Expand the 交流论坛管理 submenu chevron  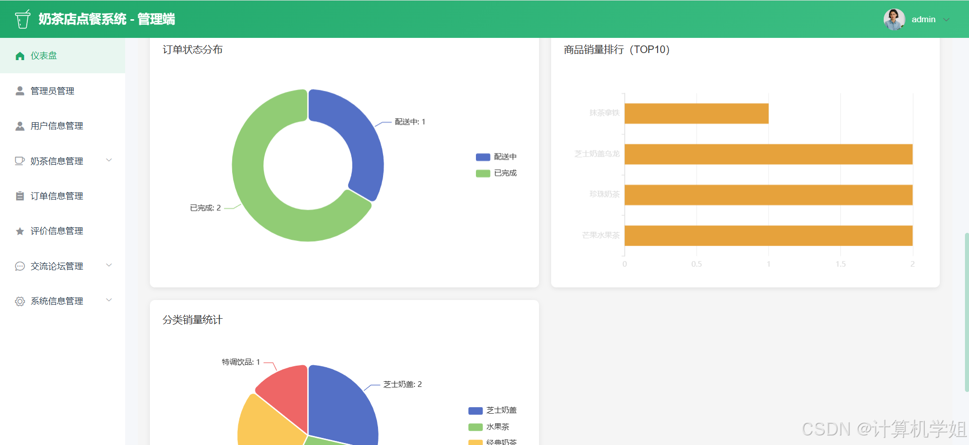point(109,265)
